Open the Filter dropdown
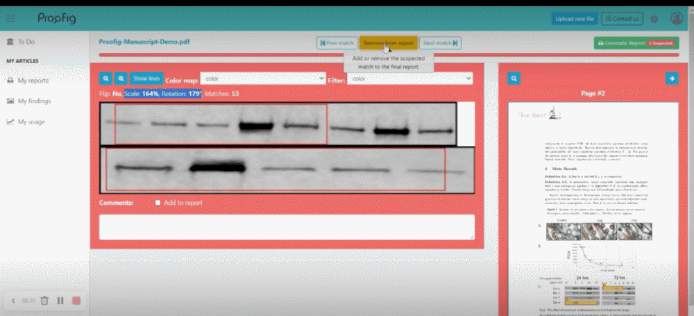This screenshot has height=316, width=694. point(410,79)
